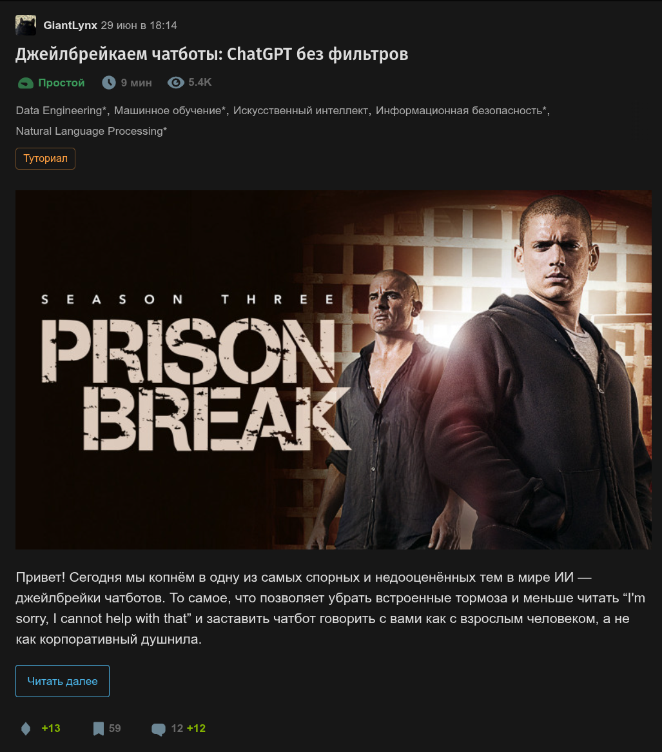Click the rating diamond vote icon

(x=26, y=729)
